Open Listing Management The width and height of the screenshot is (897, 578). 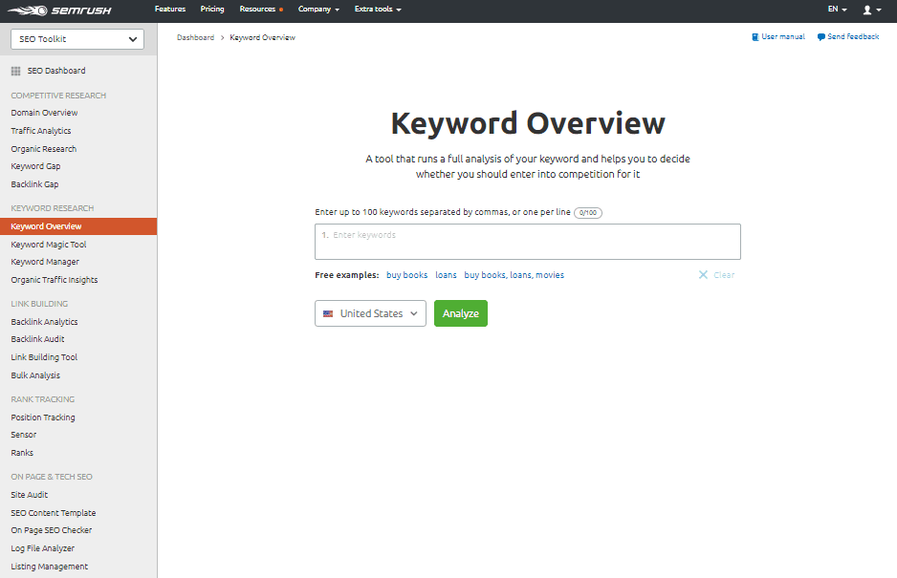click(49, 567)
